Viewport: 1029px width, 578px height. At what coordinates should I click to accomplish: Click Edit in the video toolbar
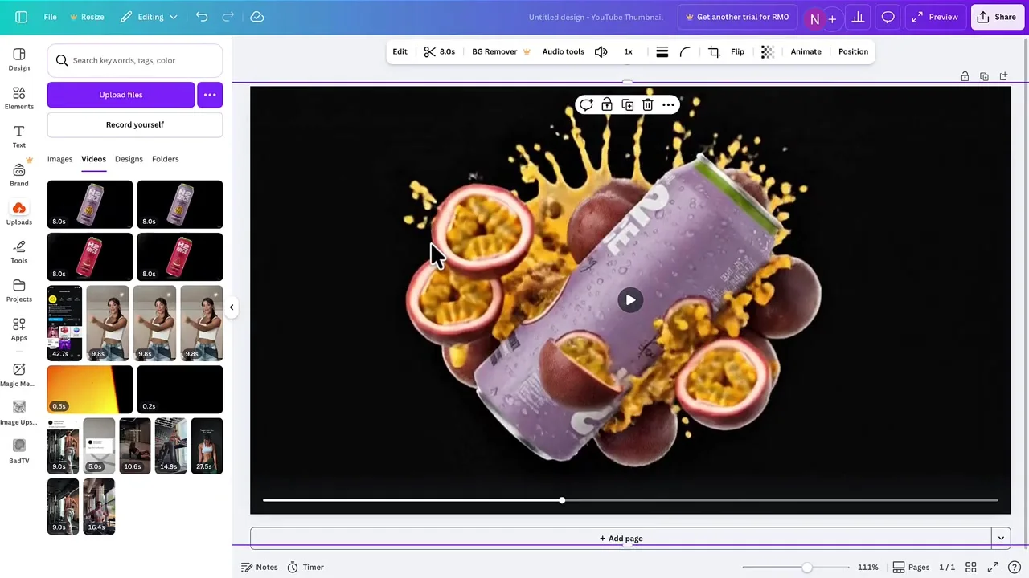click(400, 51)
